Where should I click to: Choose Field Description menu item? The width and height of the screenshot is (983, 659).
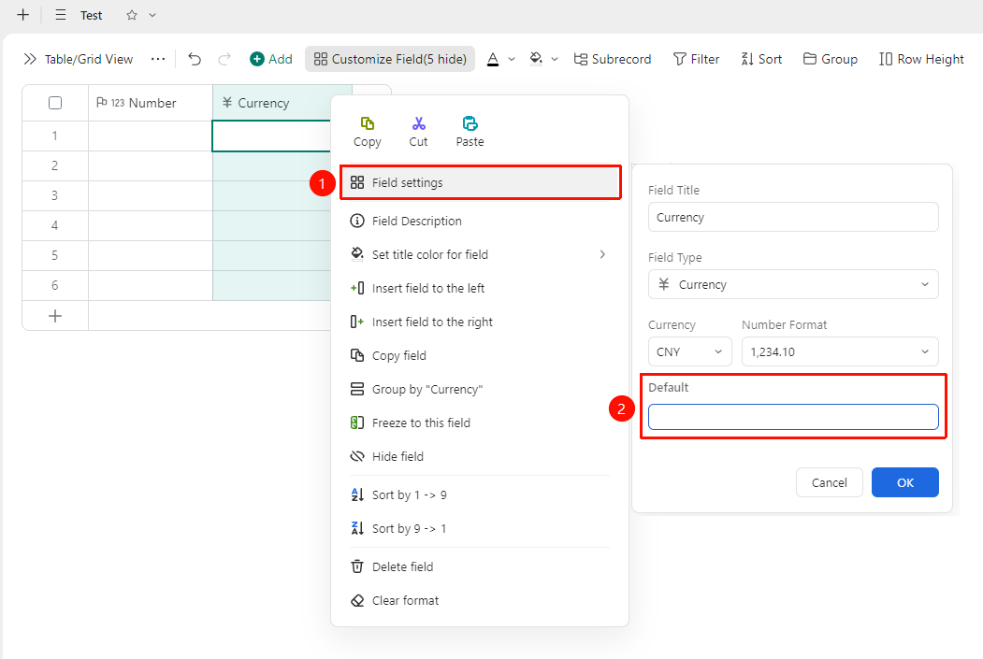(x=480, y=221)
